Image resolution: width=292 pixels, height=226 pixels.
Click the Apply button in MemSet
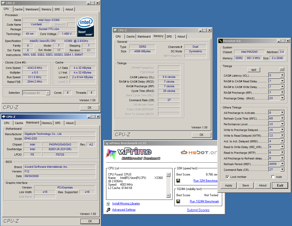coord(228,185)
